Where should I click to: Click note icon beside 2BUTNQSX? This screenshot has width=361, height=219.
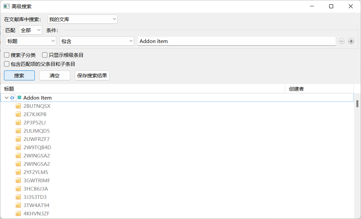tap(18, 106)
